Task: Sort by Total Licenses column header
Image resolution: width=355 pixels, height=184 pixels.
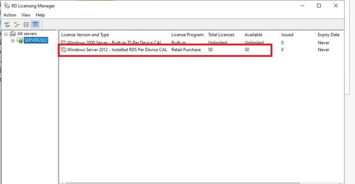Action: click(x=221, y=35)
